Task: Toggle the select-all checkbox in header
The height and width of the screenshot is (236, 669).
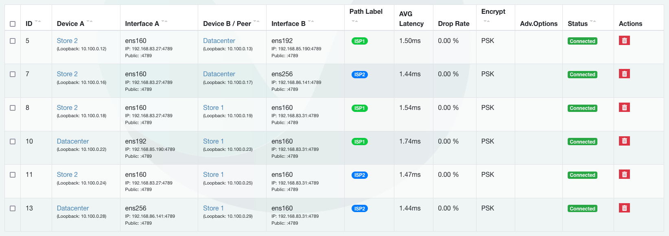Action: (x=13, y=24)
